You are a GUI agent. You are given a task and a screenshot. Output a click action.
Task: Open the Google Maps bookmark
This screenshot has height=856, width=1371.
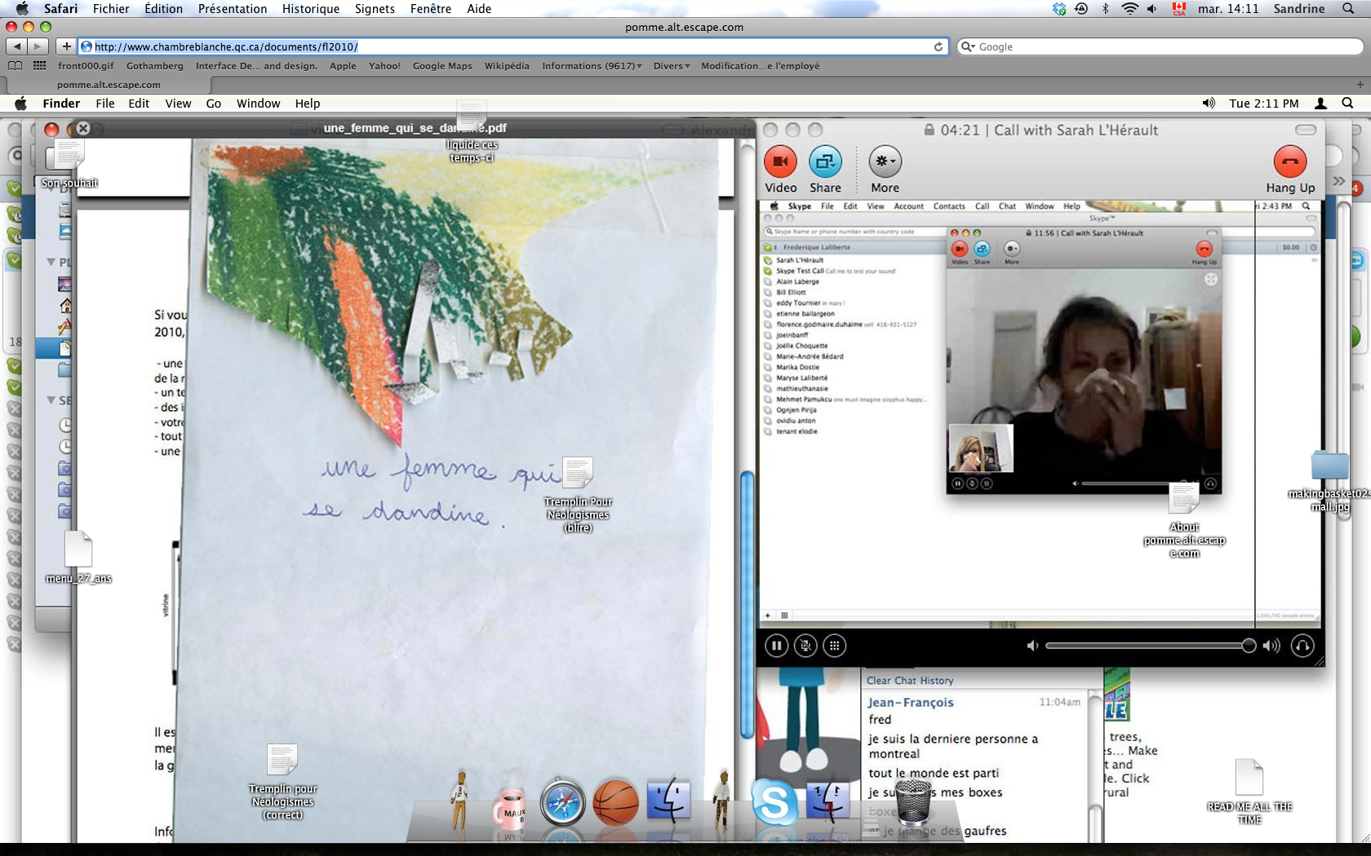tap(442, 66)
